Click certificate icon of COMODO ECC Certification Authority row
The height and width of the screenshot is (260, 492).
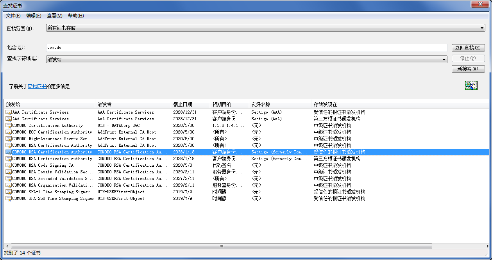9,132
